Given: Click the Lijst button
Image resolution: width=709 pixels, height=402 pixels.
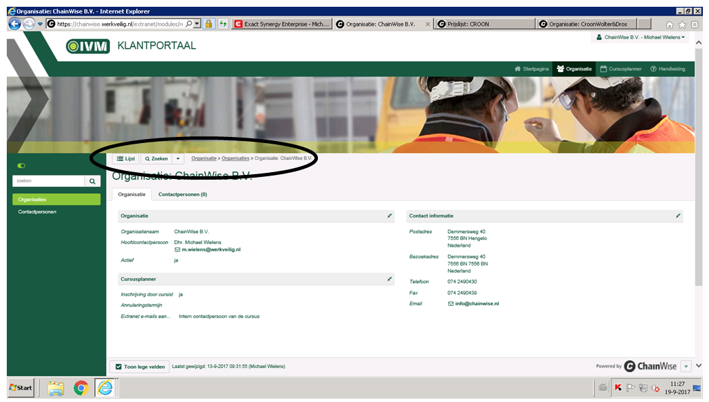Looking at the screenshot, I should coord(125,159).
